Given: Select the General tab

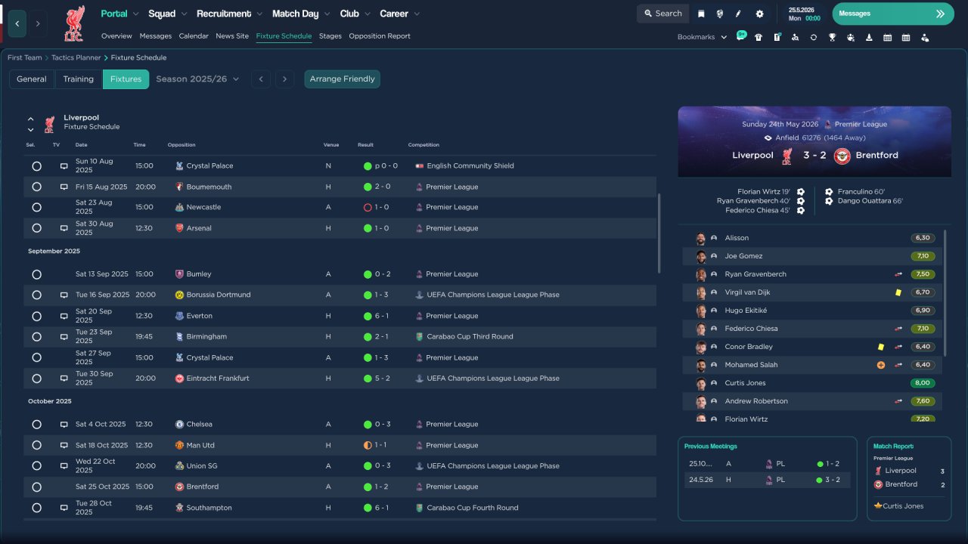Looking at the screenshot, I should 32,79.
